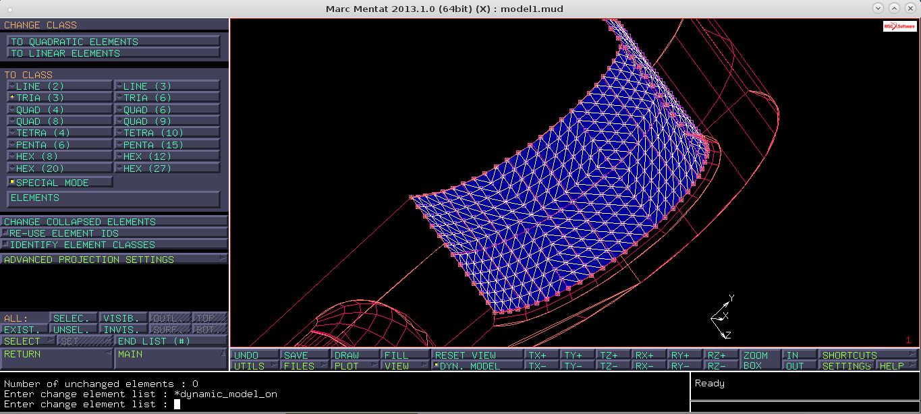921x414 pixels.
Task: Click FILL to fit view
Action: 405,355
